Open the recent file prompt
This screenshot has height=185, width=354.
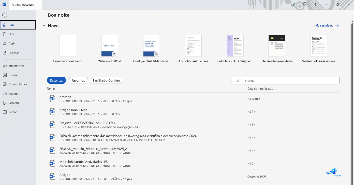(193, 99)
